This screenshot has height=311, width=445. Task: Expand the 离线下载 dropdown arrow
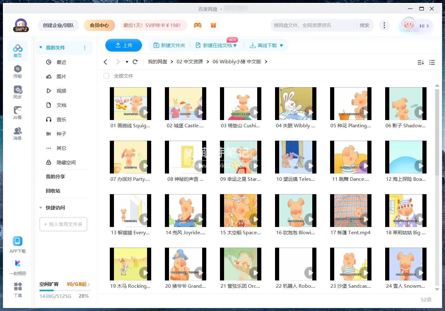click(281, 45)
